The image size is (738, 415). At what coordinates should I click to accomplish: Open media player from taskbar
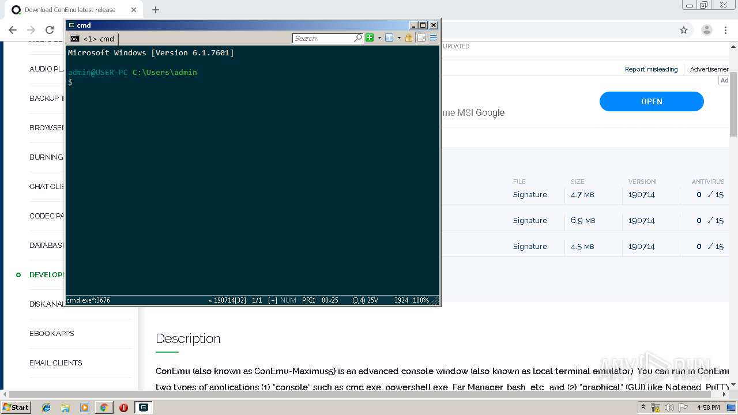(85, 407)
